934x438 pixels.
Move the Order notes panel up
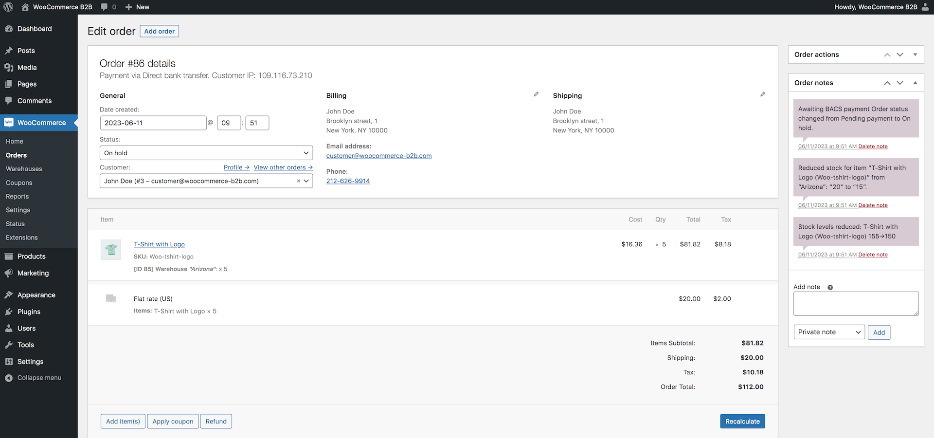tap(887, 83)
